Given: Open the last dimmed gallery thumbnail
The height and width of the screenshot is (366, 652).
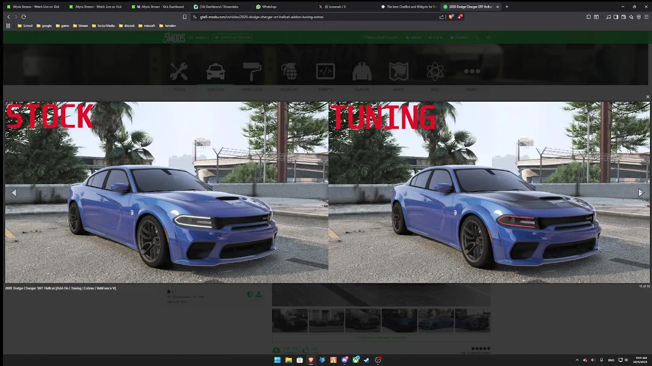Looking at the screenshot, I should click(473, 320).
